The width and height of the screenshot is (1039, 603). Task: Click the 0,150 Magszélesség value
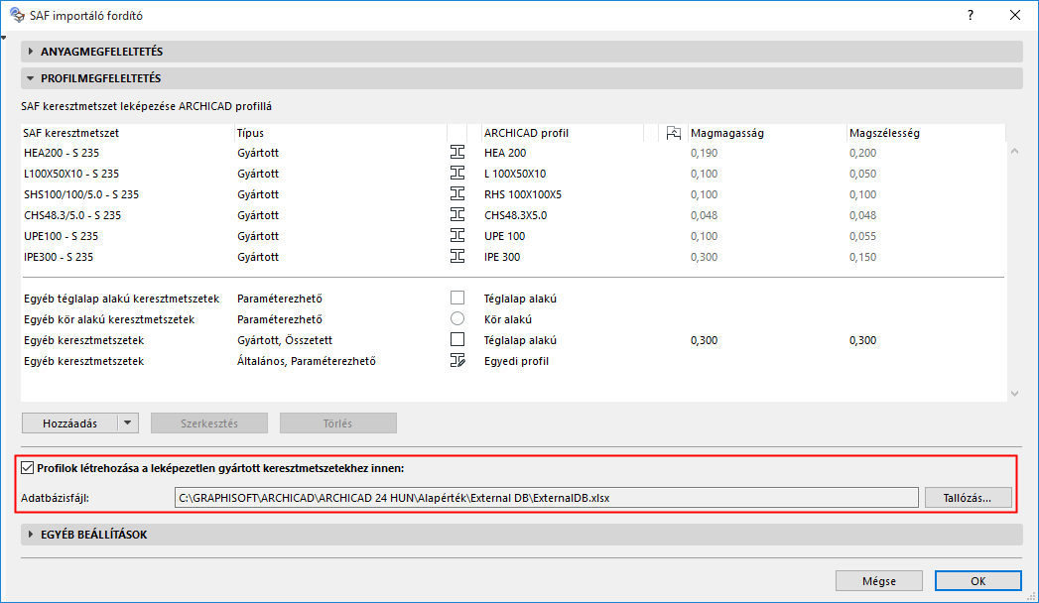862,257
